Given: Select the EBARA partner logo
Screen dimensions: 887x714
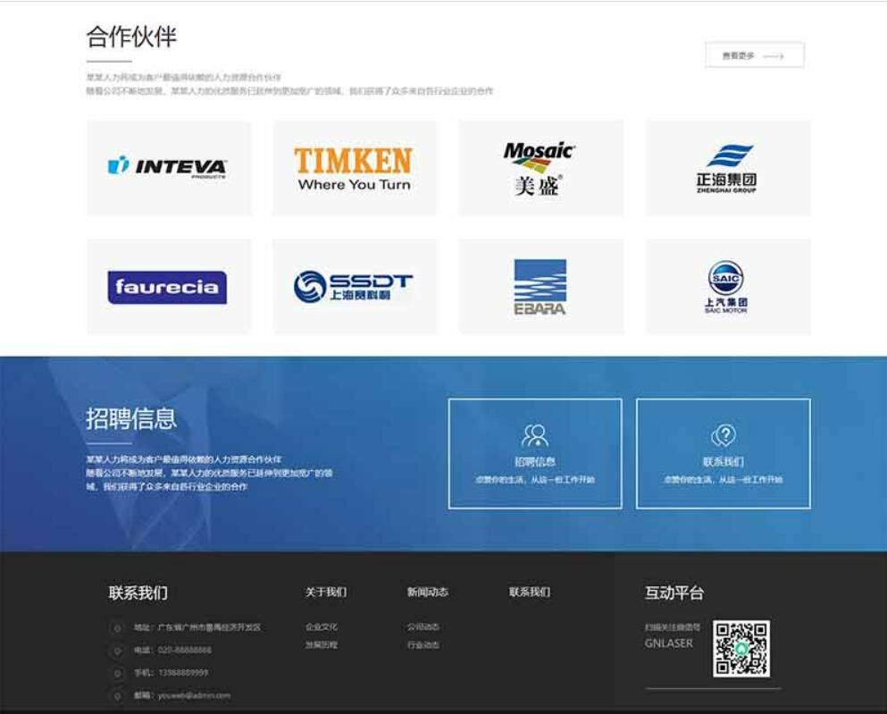Looking at the screenshot, I should pos(540,287).
